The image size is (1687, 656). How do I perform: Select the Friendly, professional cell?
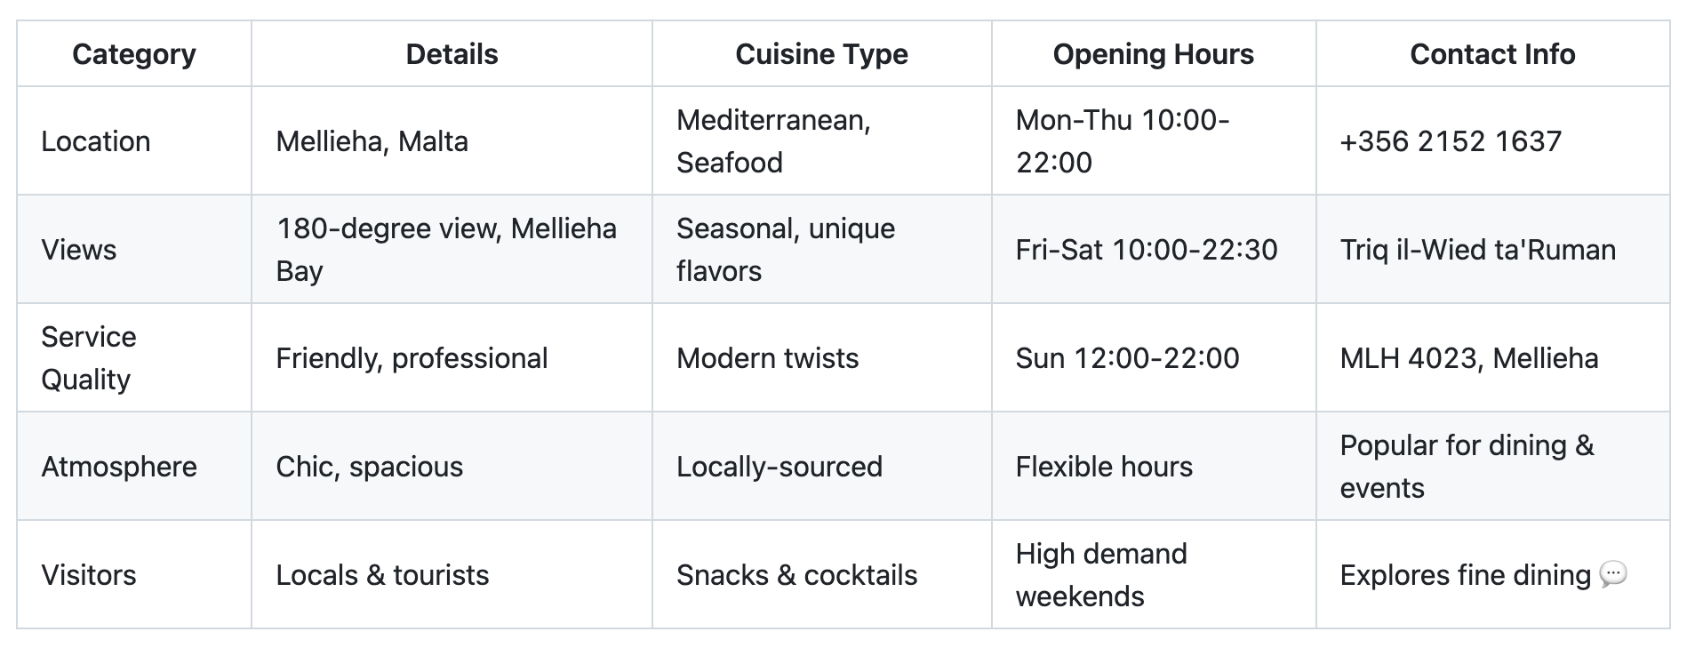[x=452, y=357]
